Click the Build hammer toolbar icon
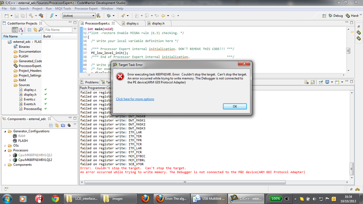The image size is (363, 204). click(31, 16)
